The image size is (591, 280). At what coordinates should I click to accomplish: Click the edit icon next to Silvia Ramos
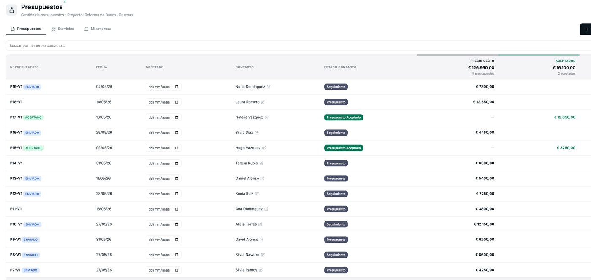coord(260,270)
